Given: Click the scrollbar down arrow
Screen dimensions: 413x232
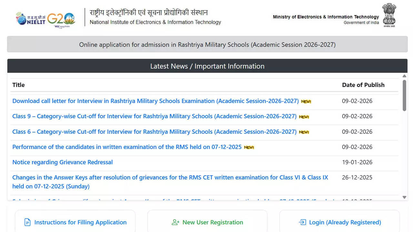Looking at the screenshot, I should [x=404, y=197].
